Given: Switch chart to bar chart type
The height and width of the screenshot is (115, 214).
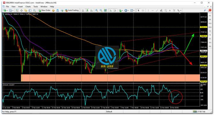Looking at the screenshot, I should coord(83,10).
